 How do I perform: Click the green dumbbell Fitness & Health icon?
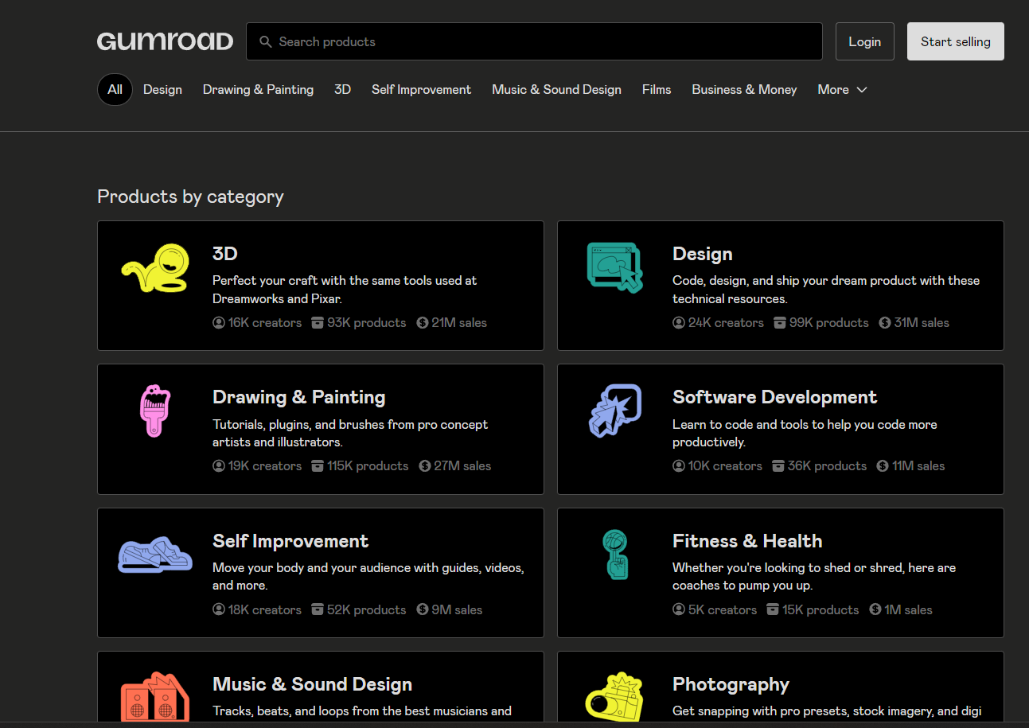click(614, 556)
